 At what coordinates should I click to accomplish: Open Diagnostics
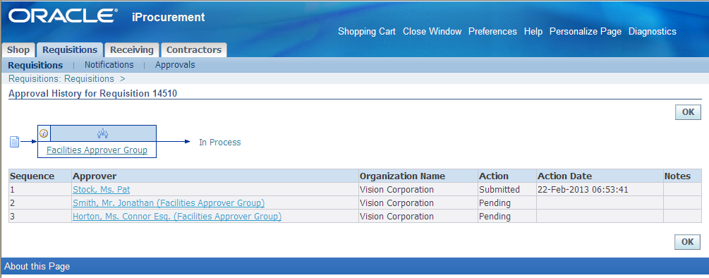653,32
